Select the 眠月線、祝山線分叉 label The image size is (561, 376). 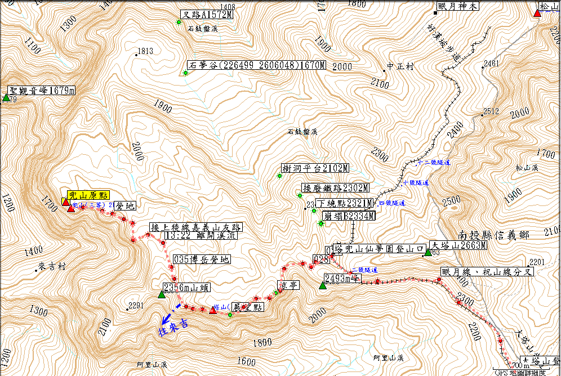[x=487, y=272]
